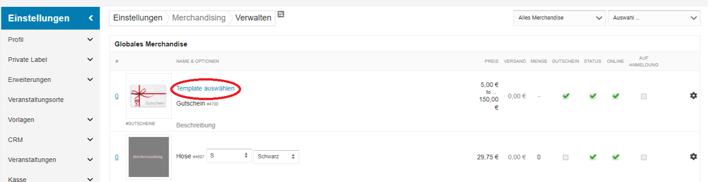Enable Auf Anmeldung checkbox for Hose
The height and width of the screenshot is (182, 708).
644,157
